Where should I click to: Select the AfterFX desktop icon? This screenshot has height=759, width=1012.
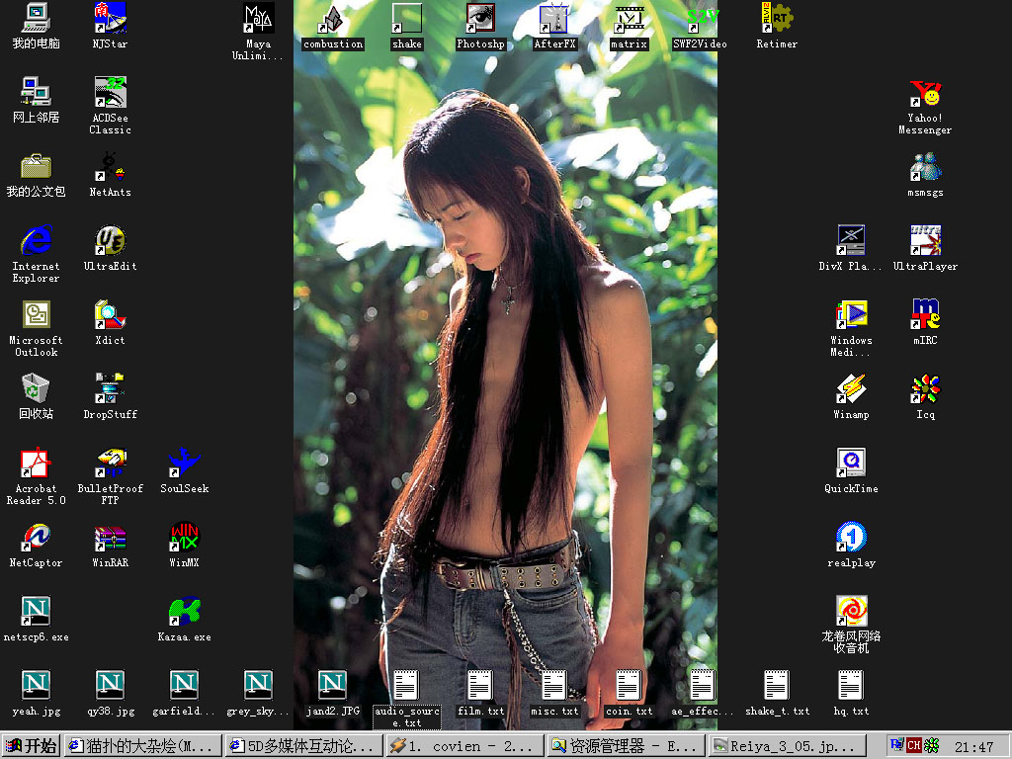pos(554,19)
